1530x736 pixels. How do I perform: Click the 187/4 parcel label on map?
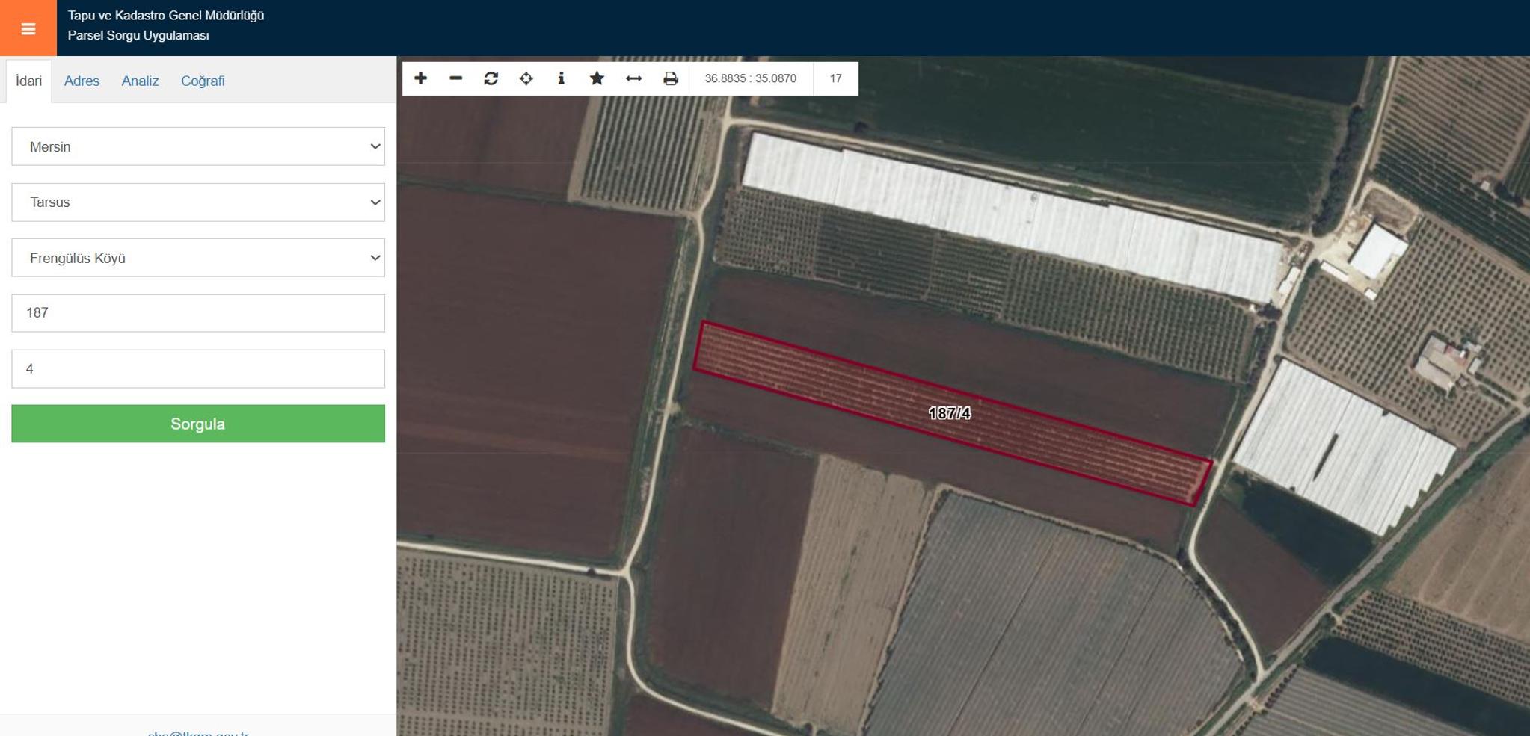click(x=950, y=413)
